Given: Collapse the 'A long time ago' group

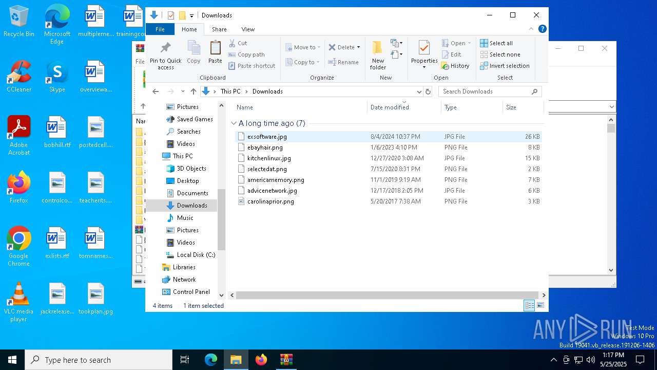Looking at the screenshot, I should (x=234, y=123).
